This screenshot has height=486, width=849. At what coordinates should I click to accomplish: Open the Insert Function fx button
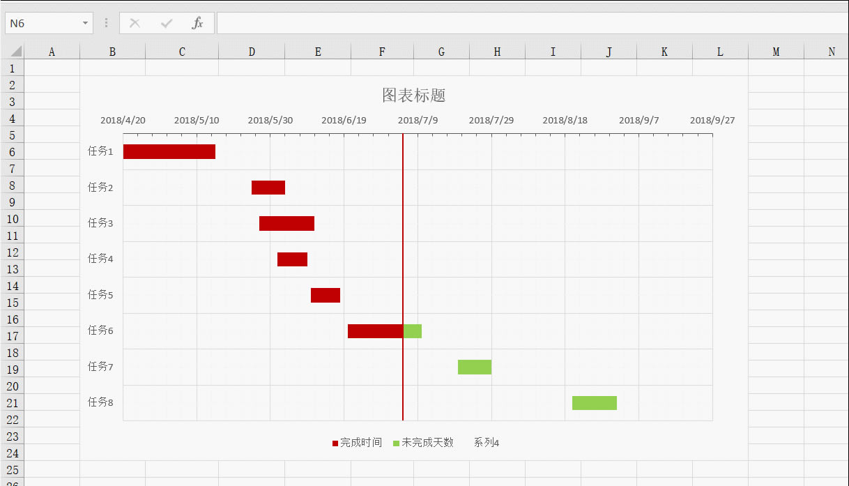click(x=198, y=23)
